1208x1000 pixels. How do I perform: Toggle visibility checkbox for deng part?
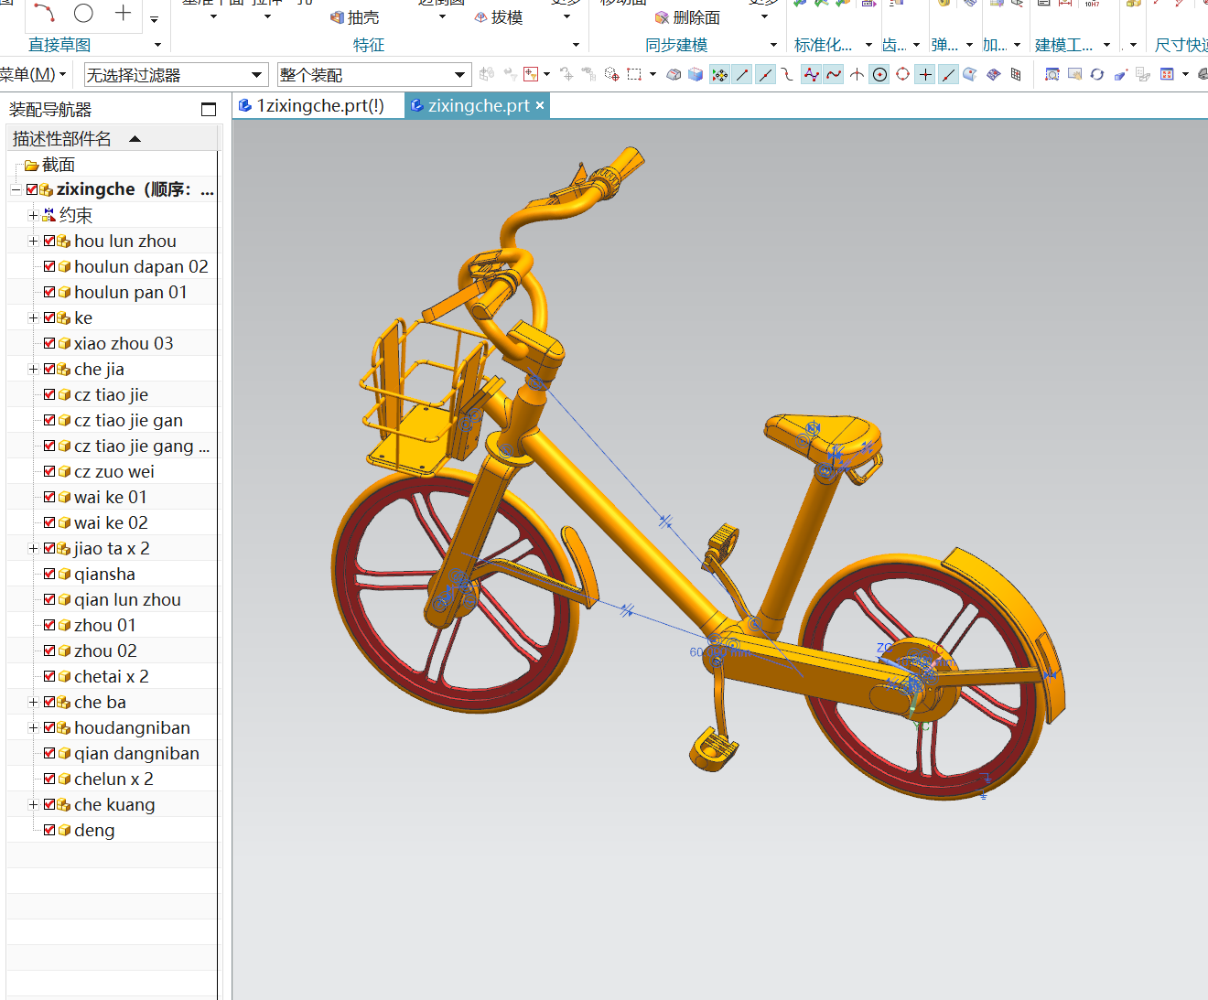click(x=49, y=831)
